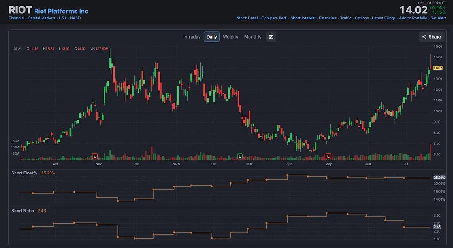Click the Jul 21 date label above chart

(17, 49)
